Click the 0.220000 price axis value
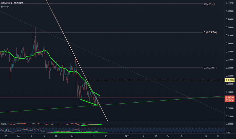 tap(230, 117)
